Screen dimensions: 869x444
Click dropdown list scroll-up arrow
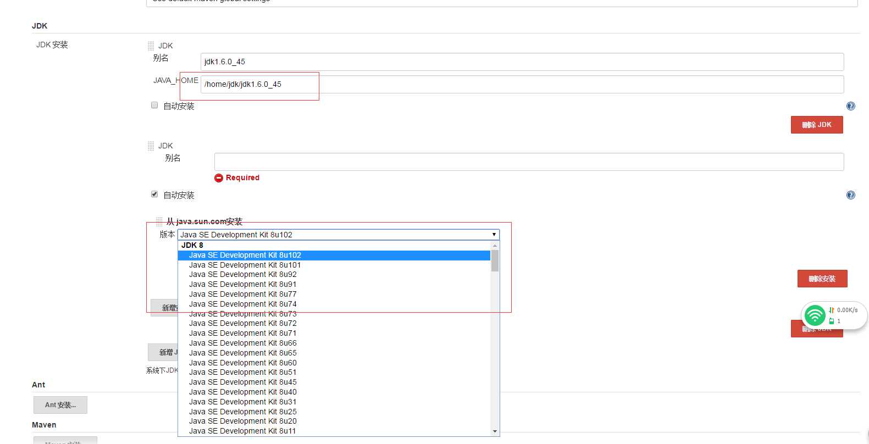click(x=495, y=246)
